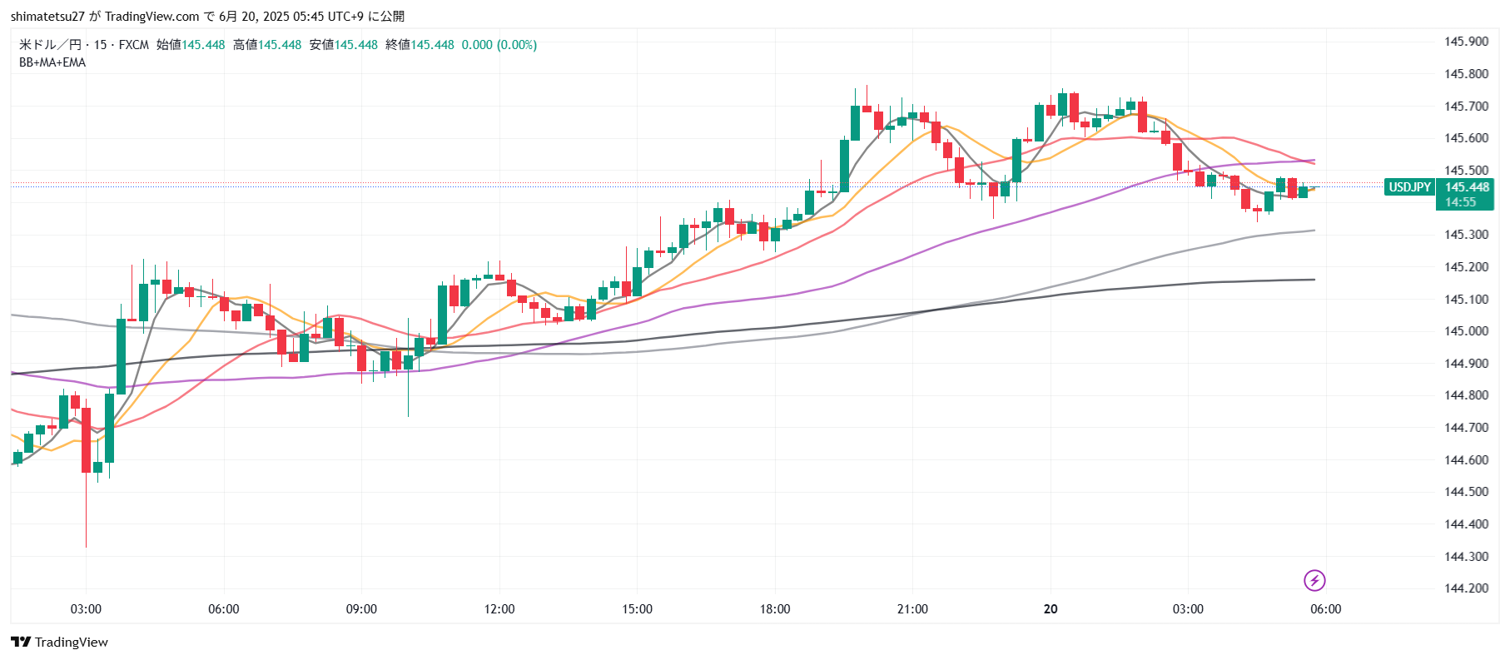Image resolution: width=1510 pixels, height=660 pixels.
Task: Click the 21:00 time axis label
Action: pyautogui.click(x=912, y=609)
